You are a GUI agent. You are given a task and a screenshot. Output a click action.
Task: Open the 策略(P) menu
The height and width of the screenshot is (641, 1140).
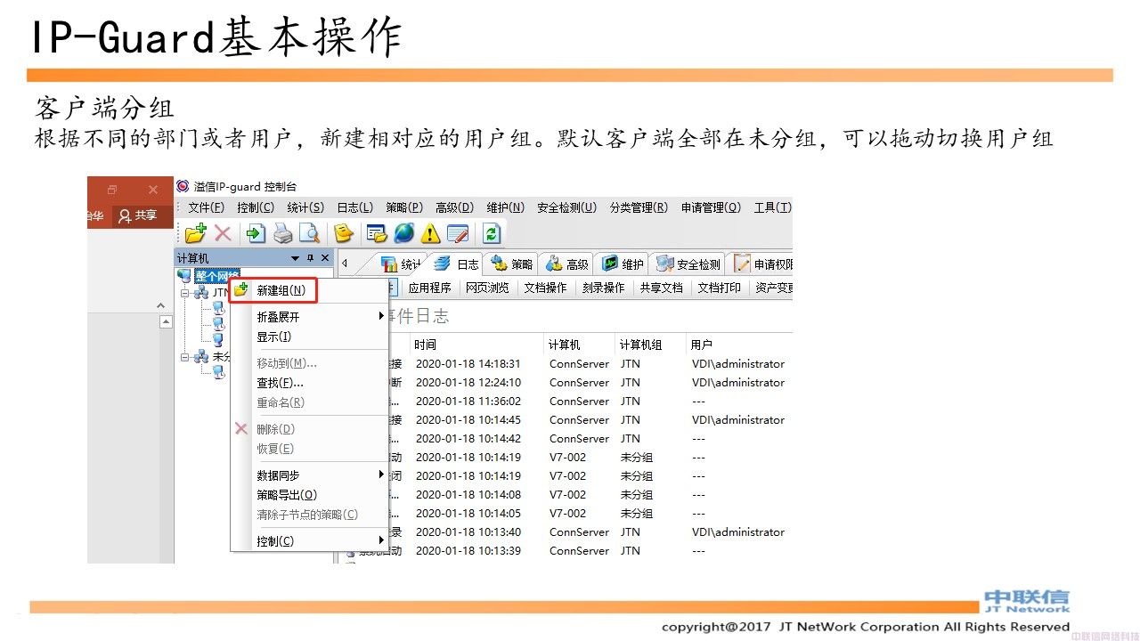(x=404, y=207)
